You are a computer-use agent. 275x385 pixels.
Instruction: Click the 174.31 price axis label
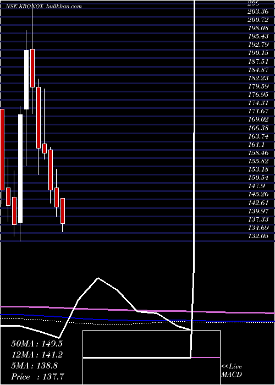coord(259,103)
